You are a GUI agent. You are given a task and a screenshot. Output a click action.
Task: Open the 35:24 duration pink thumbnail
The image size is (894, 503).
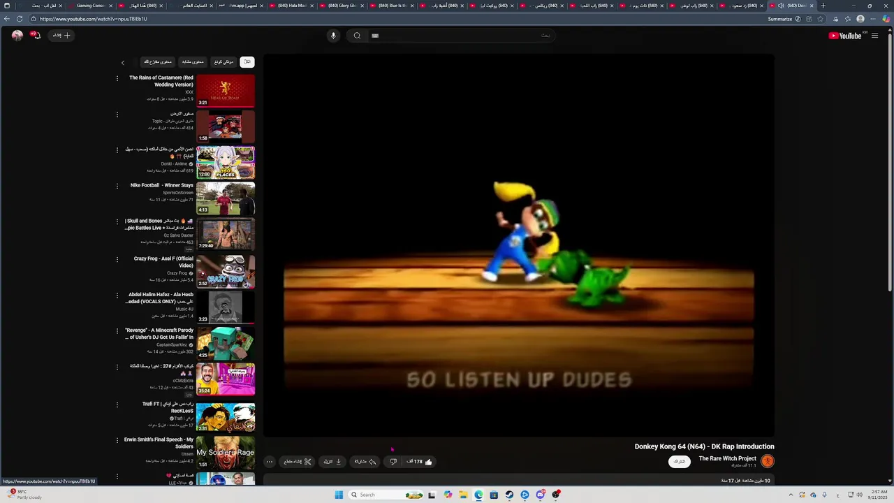226,379
